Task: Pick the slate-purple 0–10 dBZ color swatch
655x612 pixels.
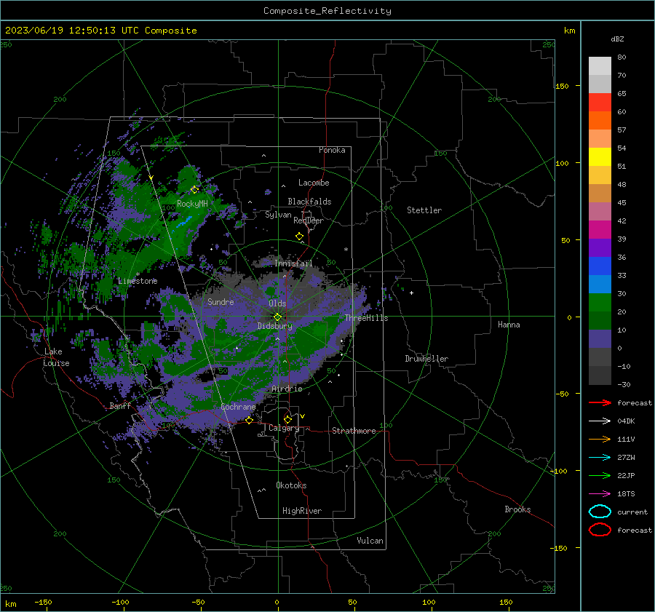Action: (600, 339)
